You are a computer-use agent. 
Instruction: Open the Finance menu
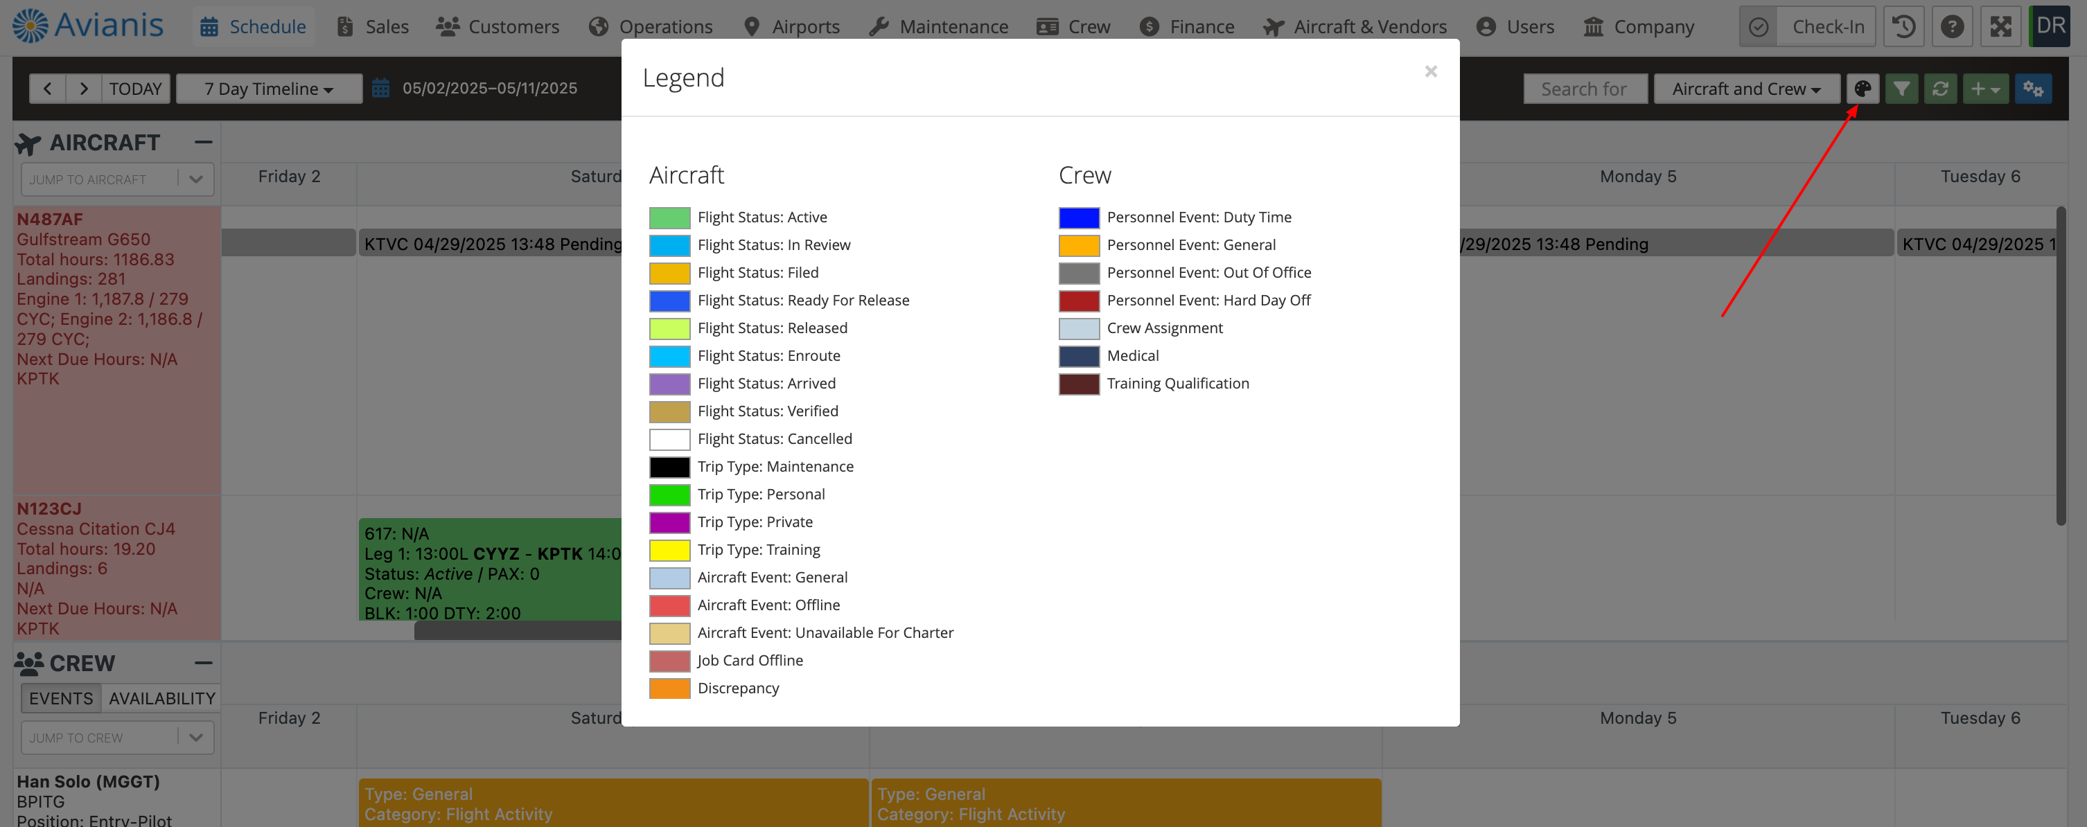(x=1186, y=27)
